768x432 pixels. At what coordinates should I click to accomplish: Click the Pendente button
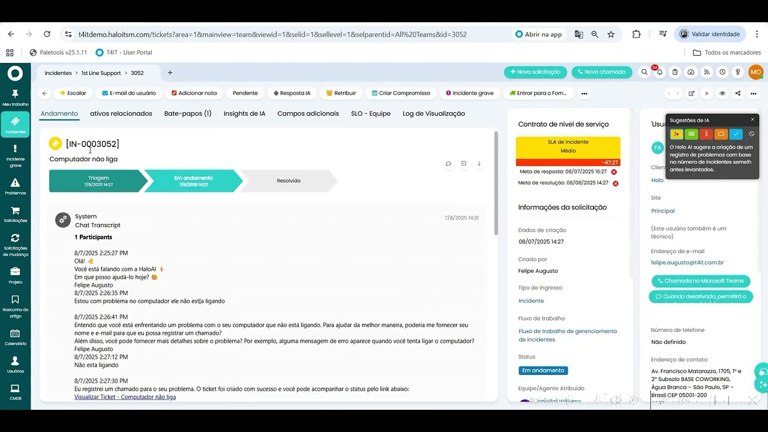point(245,94)
